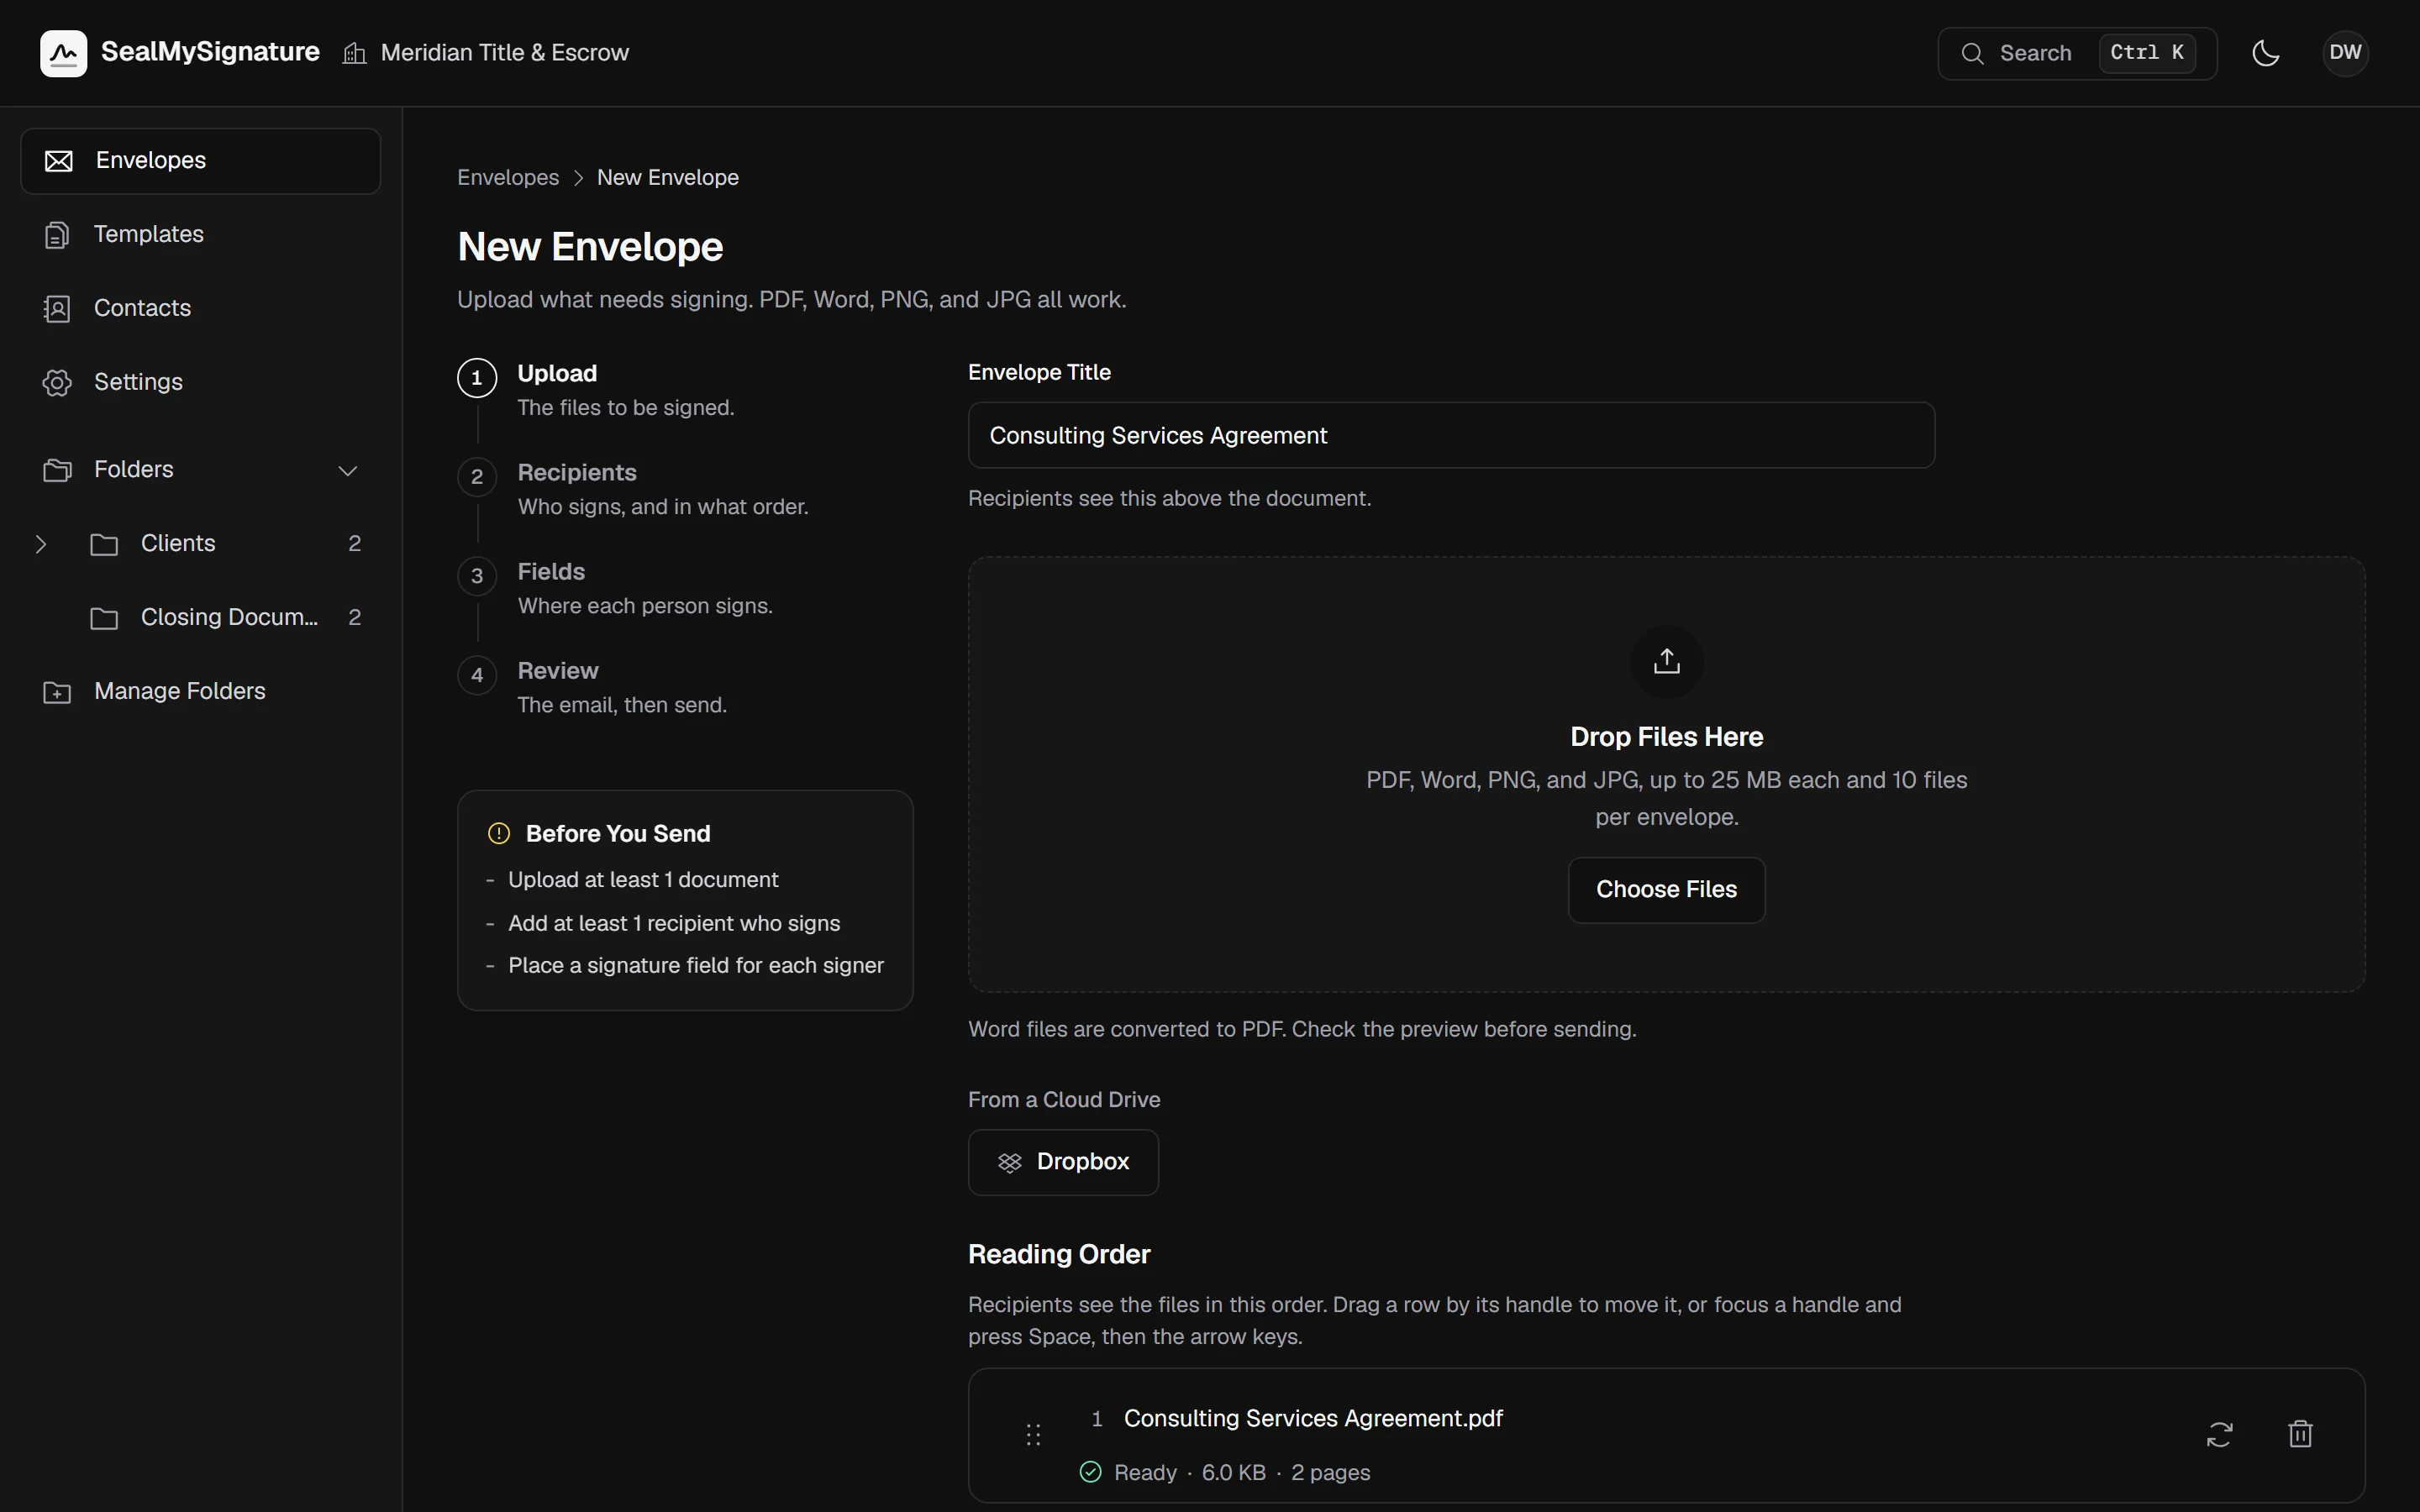Click the "Drop Files Here" heading
The image size is (2420, 1512).
(x=1666, y=737)
